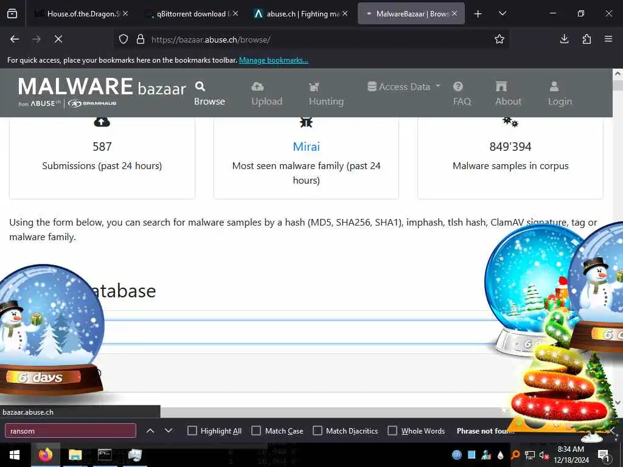Open the browser extensions puzzle icon
This screenshot has width=623, height=467.
pyautogui.click(x=586, y=39)
